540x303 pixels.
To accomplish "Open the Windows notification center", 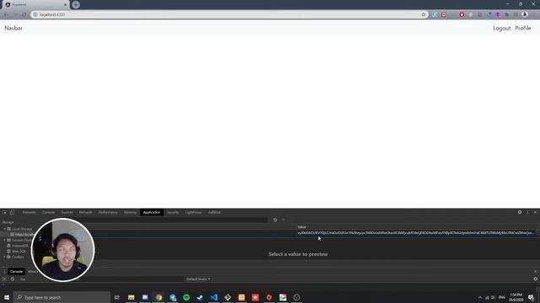I will tap(531, 297).
